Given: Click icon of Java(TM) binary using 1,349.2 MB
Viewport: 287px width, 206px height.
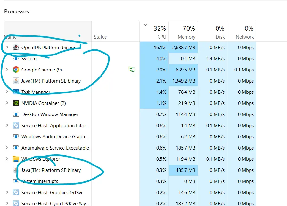Looking at the screenshot, I should click(x=16, y=81).
